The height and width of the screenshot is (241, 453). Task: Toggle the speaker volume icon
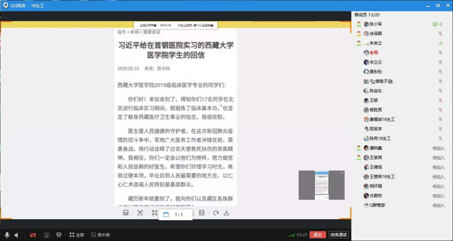17,235
